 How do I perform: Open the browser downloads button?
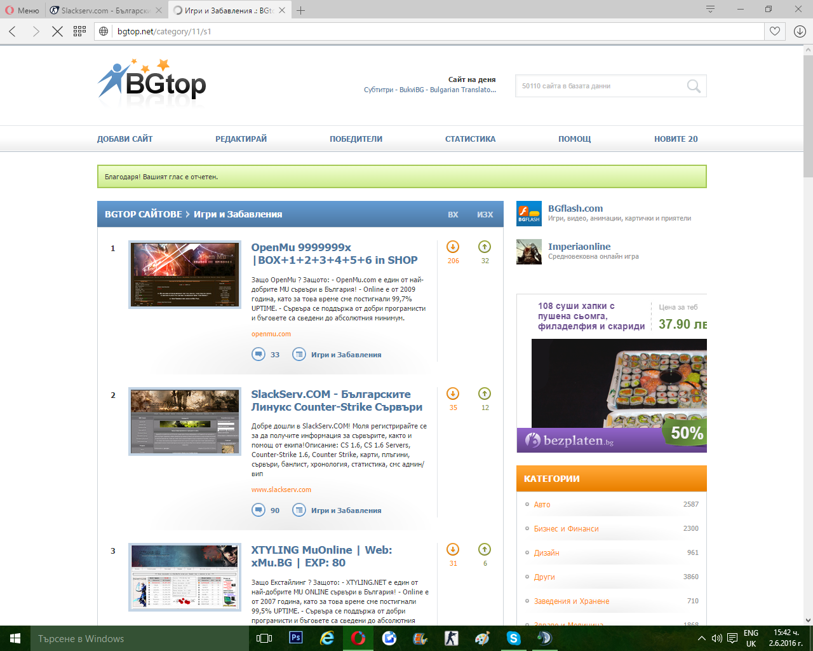pos(800,31)
